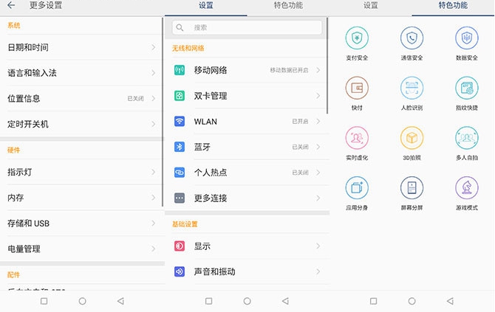
Task: Open 更多连接 settings label
Action: click(211, 198)
